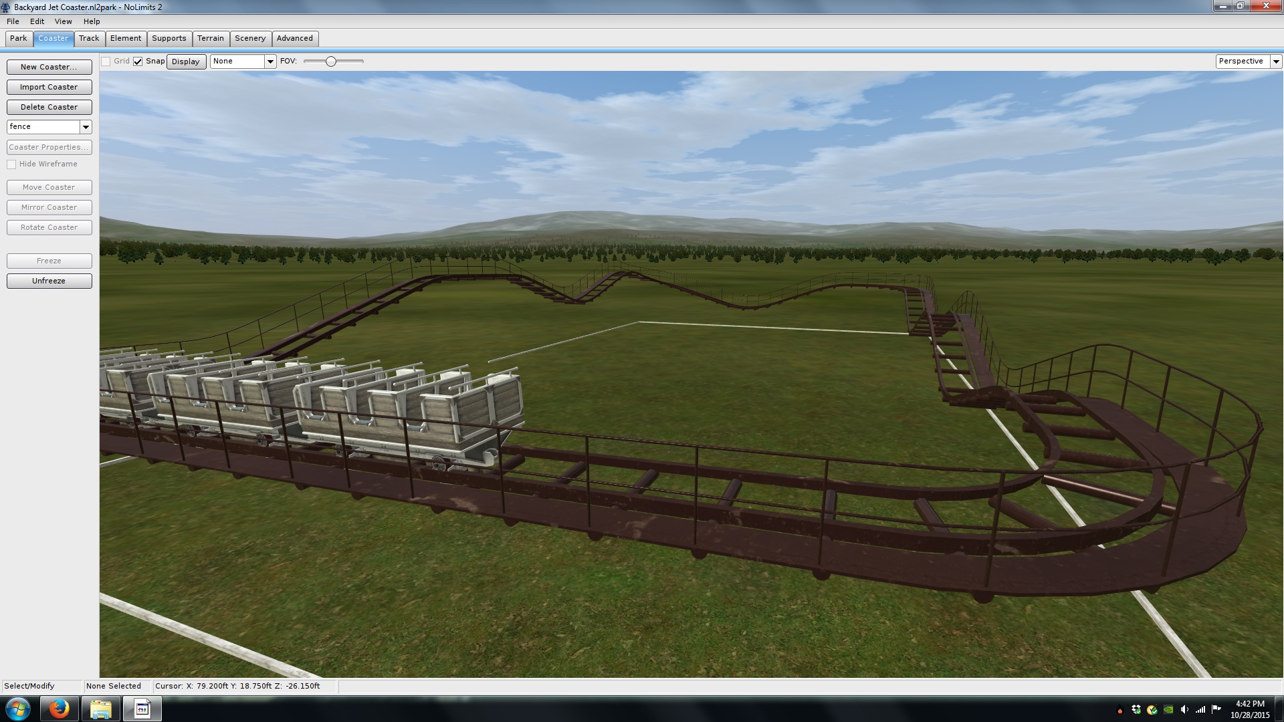Open the volume speaker icon

pyautogui.click(x=1184, y=709)
